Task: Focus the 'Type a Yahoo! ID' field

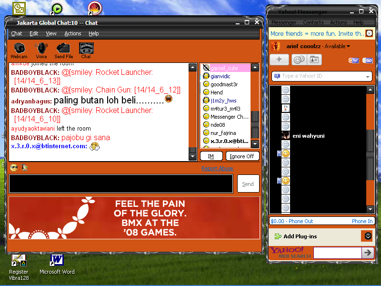Action: point(322,76)
